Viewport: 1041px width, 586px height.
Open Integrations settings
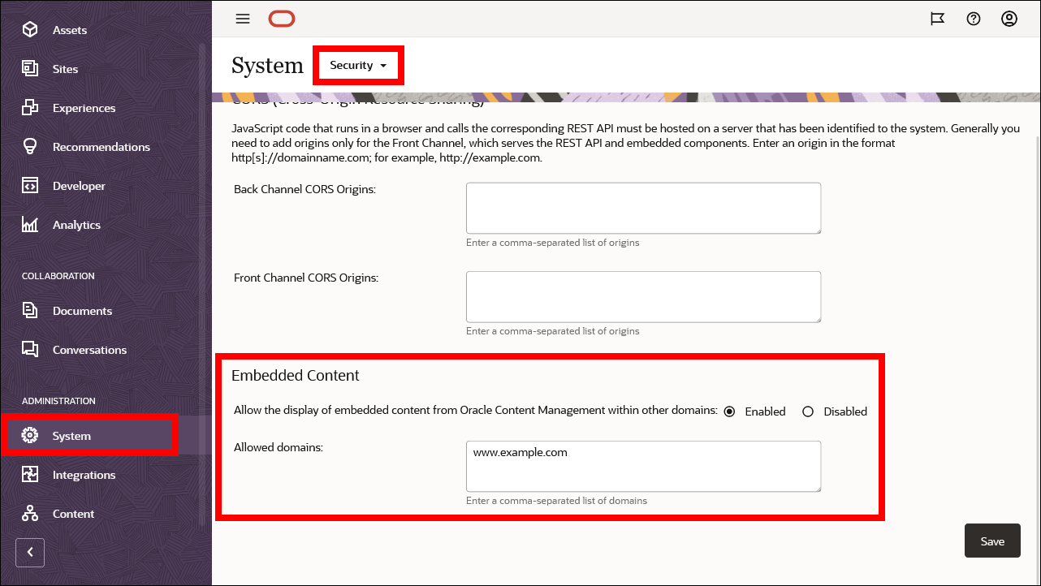pos(84,474)
